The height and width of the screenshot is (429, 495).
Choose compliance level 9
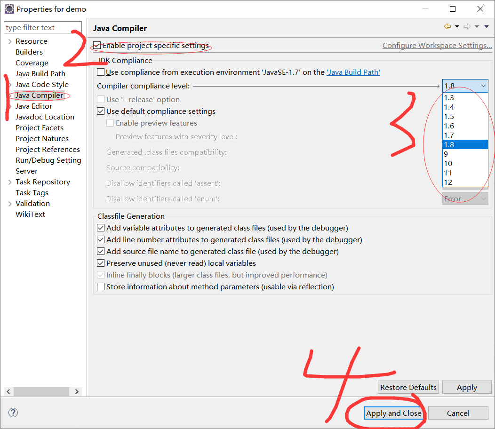pyautogui.click(x=465, y=154)
